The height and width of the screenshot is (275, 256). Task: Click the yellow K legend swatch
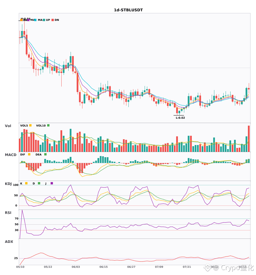point(26,183)
